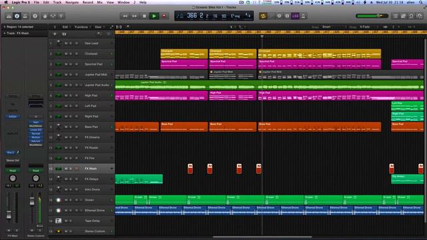Adjust the green master volume slider
Image resolution: width=427 pixels, height=240 pixels.
tap(372, 16)
